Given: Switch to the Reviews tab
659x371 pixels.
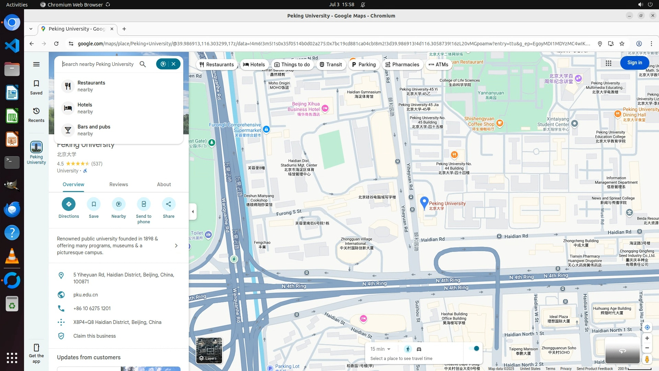Looking at the screenshot, I should (118, 184).
